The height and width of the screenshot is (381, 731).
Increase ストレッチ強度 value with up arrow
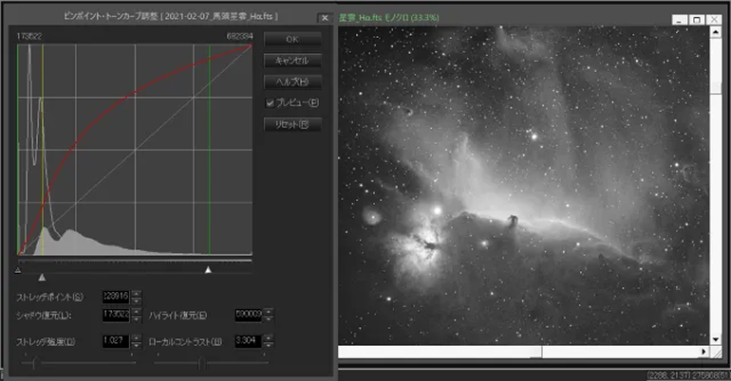136,337
